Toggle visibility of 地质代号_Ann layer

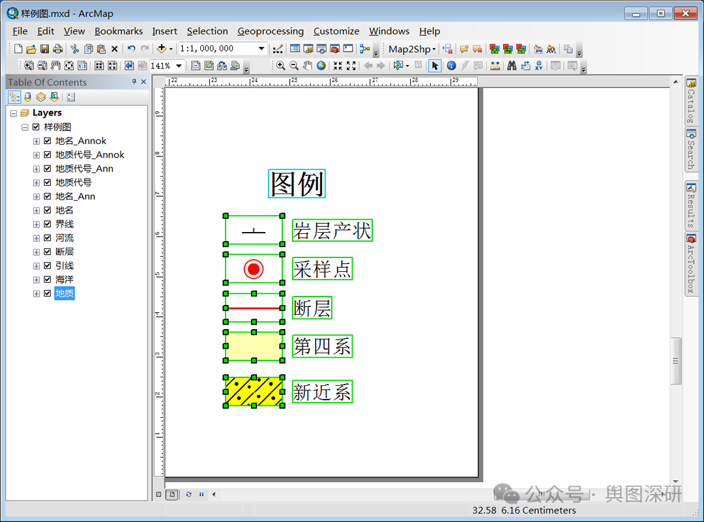(x=47, y=169)
